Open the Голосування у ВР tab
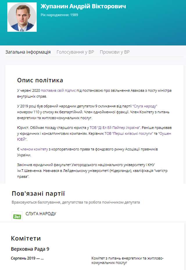Viewport: 186px width, 270px height. pos(75,52)
